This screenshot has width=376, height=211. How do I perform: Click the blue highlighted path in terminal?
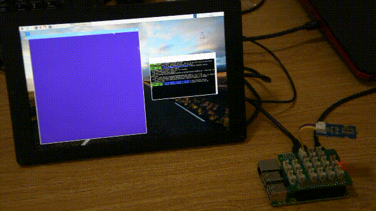177,82
